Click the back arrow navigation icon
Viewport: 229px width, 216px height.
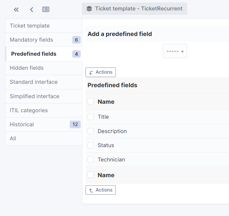pos(31,9)
